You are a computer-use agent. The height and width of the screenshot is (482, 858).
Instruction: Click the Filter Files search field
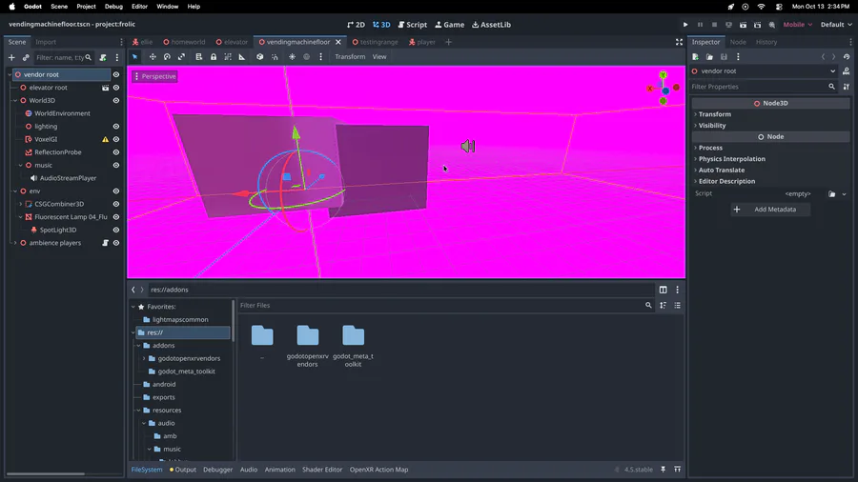pos(446,306)
